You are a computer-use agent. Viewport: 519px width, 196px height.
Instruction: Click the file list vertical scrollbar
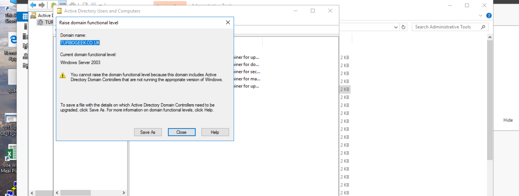click(x=490, y=98)
